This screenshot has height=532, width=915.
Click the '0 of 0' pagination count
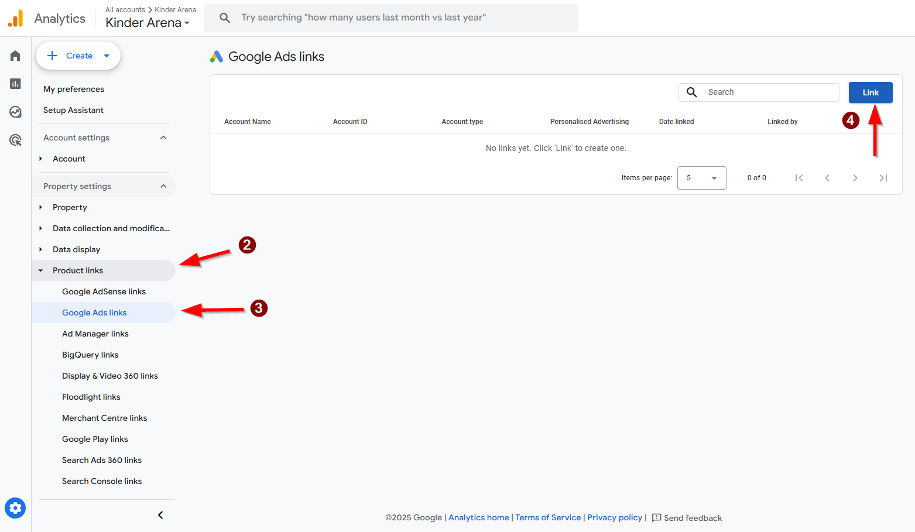tap(756, 178)
